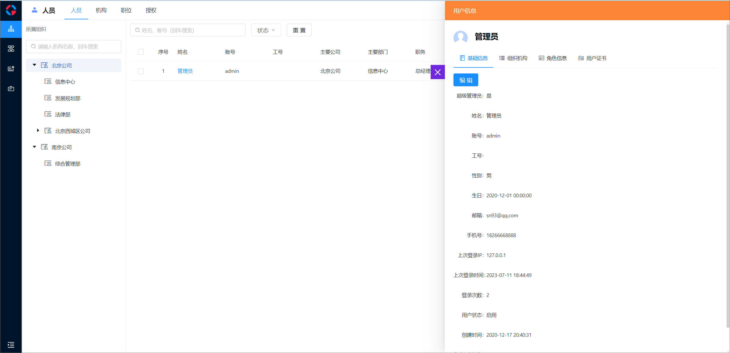
Task: Click the user avatar in info panel
Action: pos(460,37)
